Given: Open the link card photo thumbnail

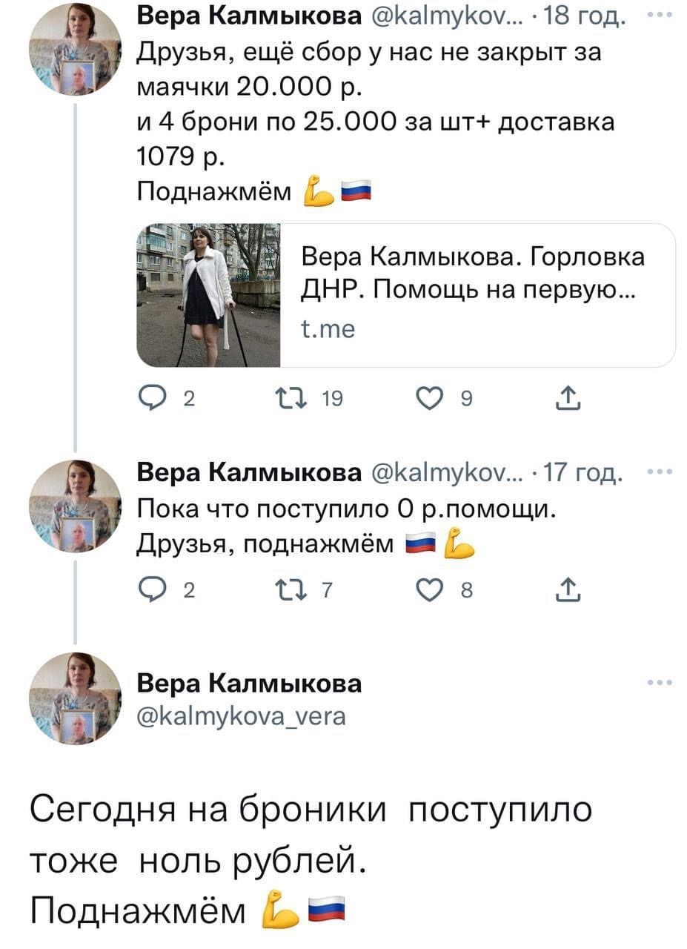Looking at the screenshot, I should tap(208, 295).
